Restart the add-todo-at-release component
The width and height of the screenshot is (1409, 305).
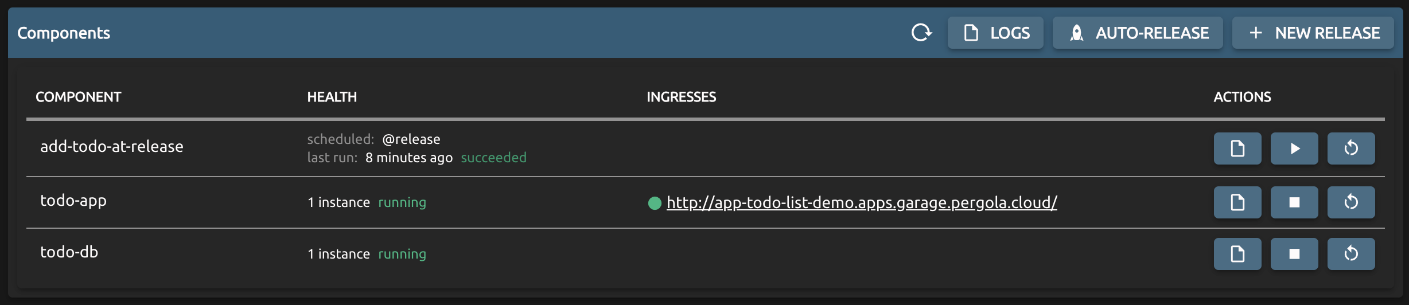[x=1351, y=148]
